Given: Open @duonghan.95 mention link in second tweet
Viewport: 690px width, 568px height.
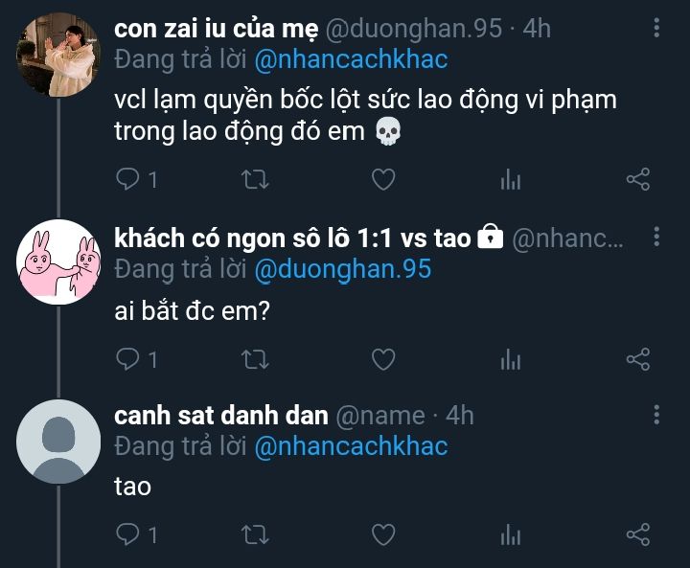Looking at the screenshot, I should 343,269.
